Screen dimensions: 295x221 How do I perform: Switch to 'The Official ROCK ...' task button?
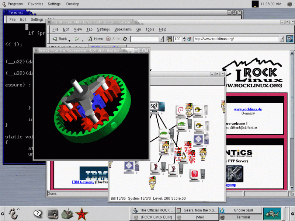[154, 210]
